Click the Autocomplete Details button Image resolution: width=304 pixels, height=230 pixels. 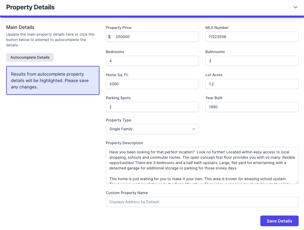click(30, 57)
